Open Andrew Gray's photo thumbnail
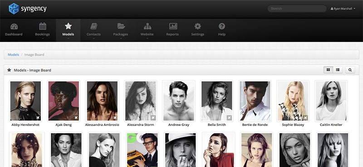The width and height of the screenshot is (363, 167). click(178, 101)
